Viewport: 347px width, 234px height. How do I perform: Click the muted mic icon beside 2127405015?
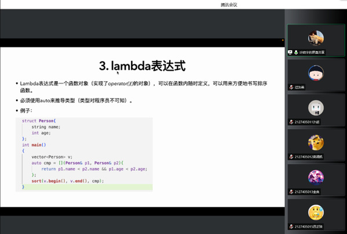coord(291,226)
